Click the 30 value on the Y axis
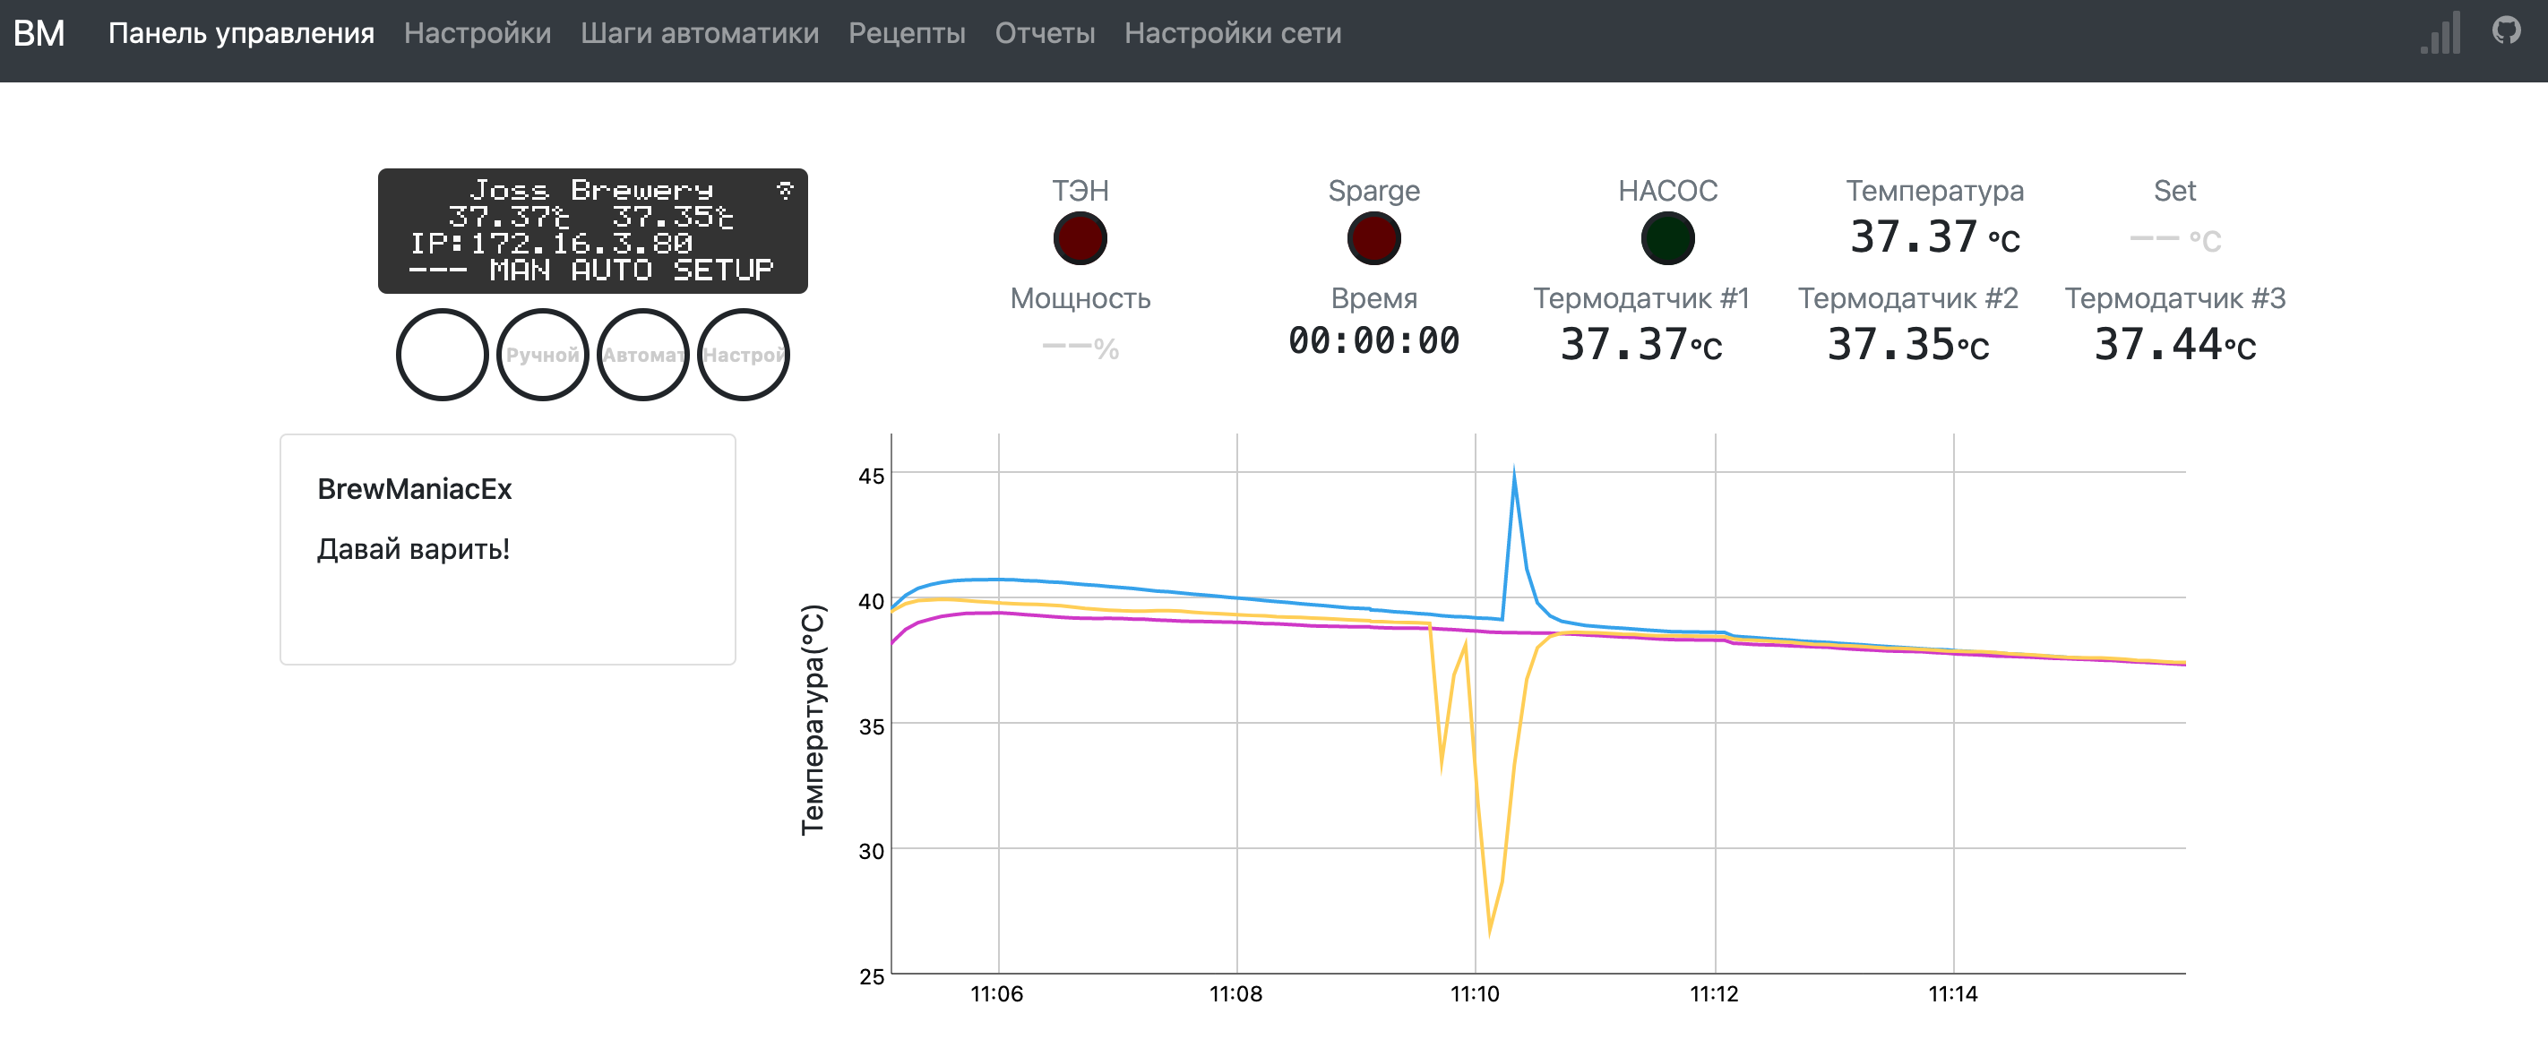Screen dimensions: 2548x1048 872,850
